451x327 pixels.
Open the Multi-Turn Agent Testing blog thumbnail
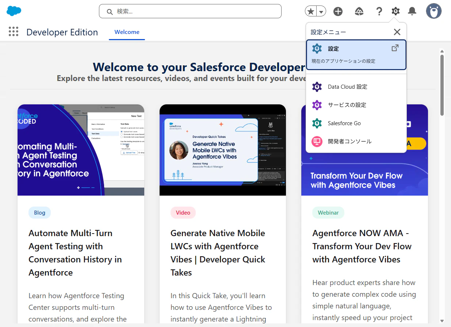coord(81,150)
